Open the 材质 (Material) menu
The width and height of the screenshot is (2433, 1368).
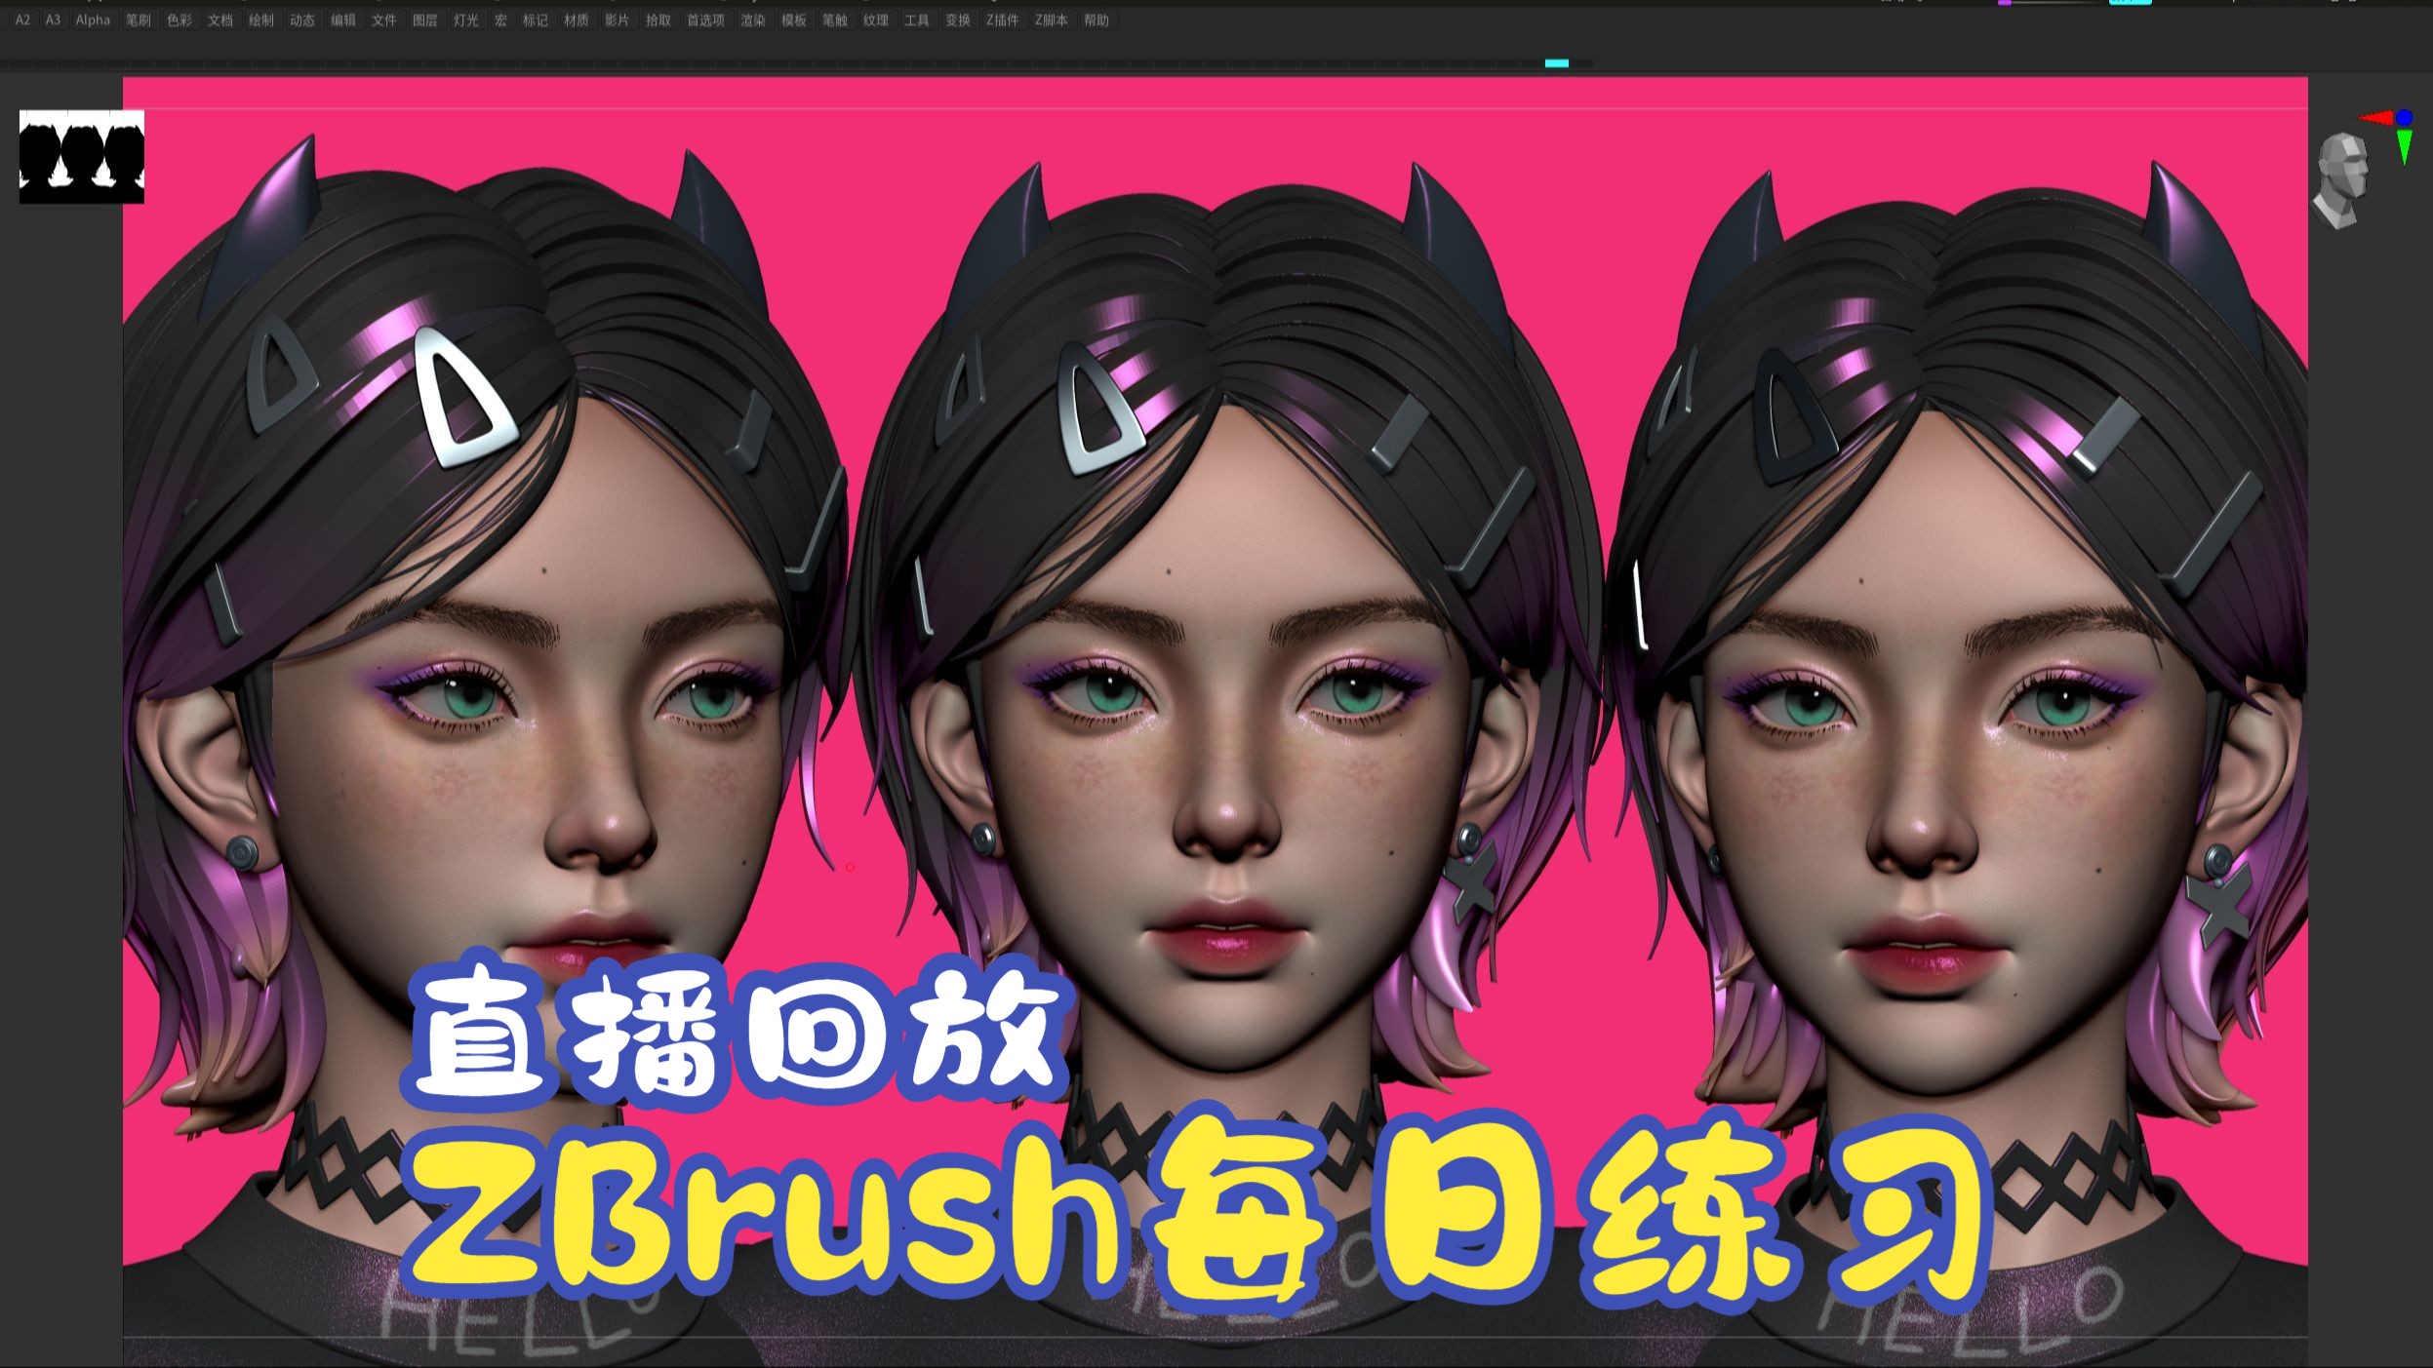point(577,20)
